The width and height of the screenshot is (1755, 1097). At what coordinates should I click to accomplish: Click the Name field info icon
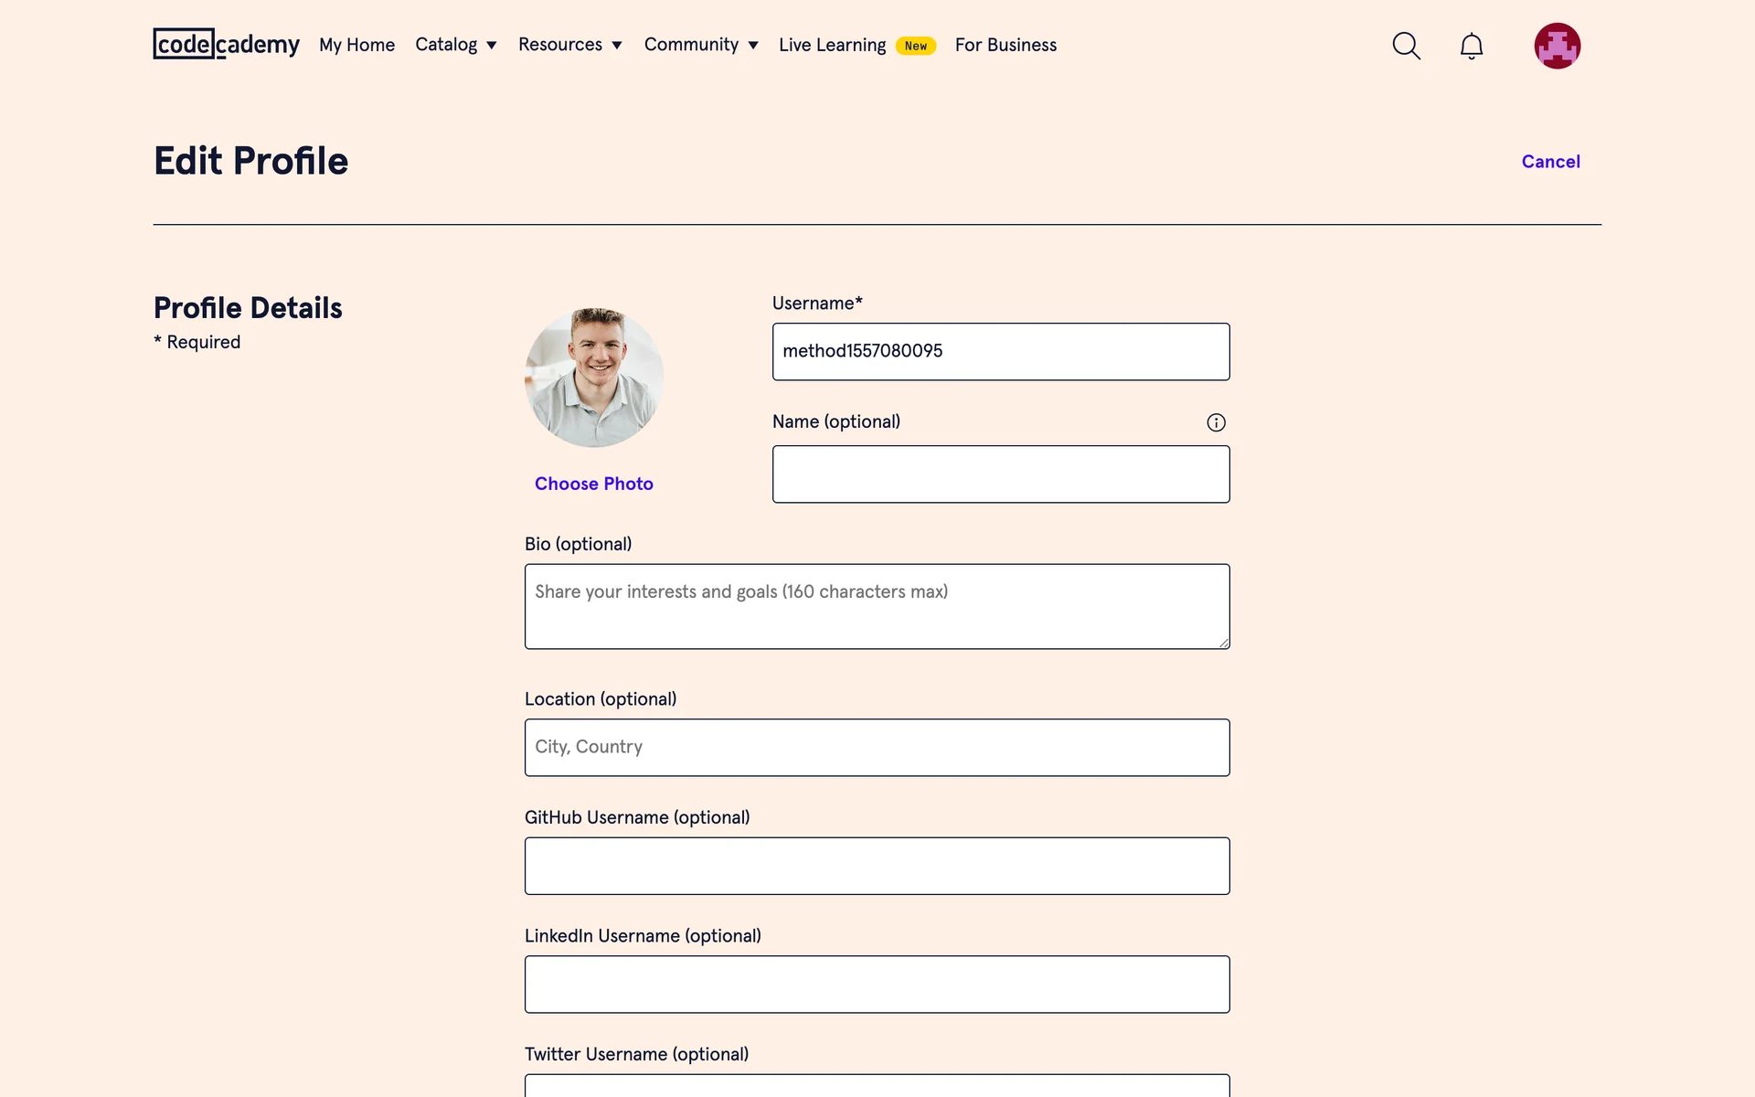pyautogui.click(x=1216, y=422)
